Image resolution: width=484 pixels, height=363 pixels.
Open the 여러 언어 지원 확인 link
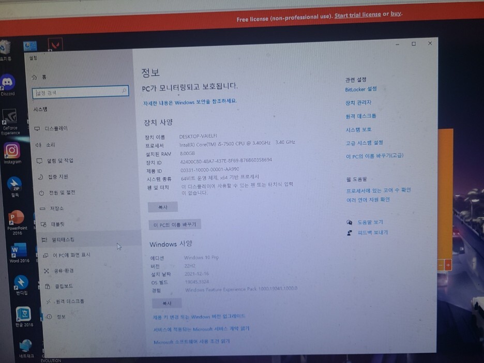pos(368,200)
